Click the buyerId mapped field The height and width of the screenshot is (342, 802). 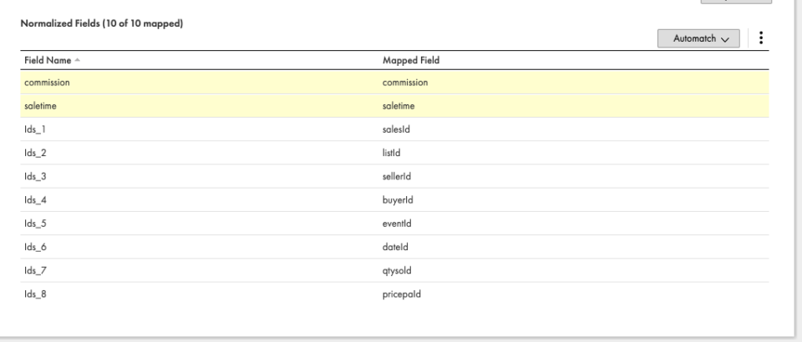tap(398, 199)
